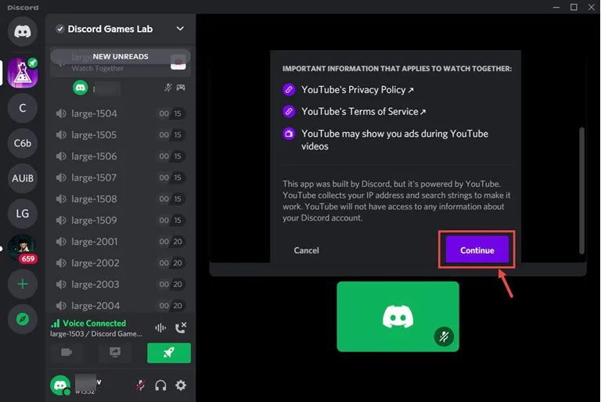Join voice channel large-1507
This screenshot has width=601, height=402.
point(120,178)
